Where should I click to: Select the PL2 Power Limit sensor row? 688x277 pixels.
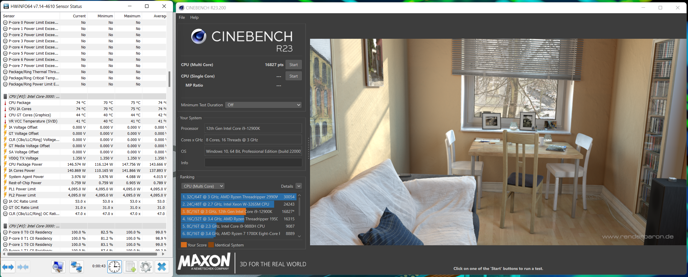pos(84,195)
